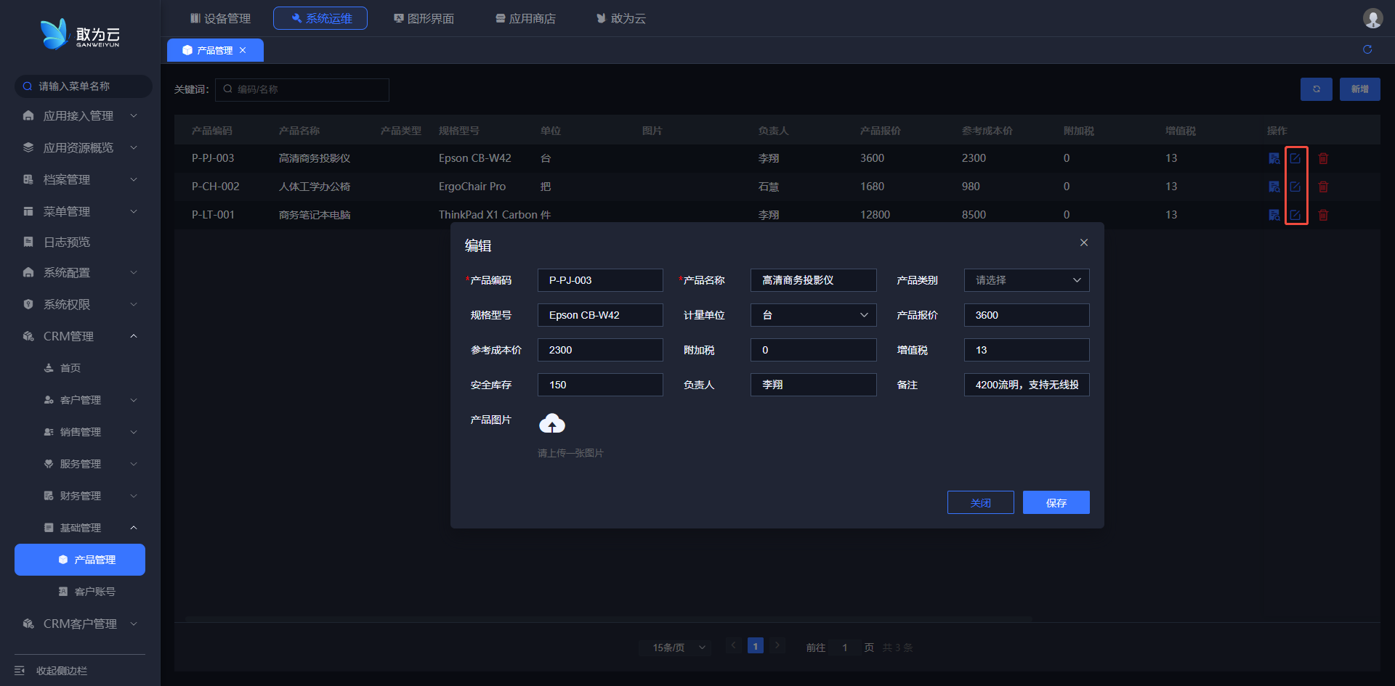Open the 应用商店 top menu
Viewport: 1395px width, 686px height.
(x=525, y=18)
